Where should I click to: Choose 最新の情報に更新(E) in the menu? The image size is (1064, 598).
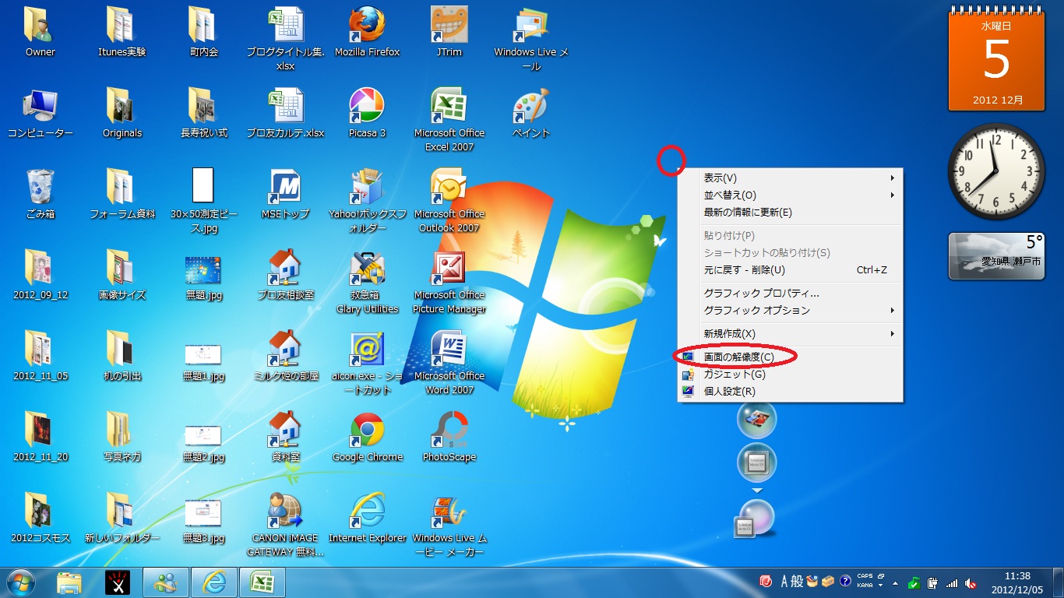790,213
